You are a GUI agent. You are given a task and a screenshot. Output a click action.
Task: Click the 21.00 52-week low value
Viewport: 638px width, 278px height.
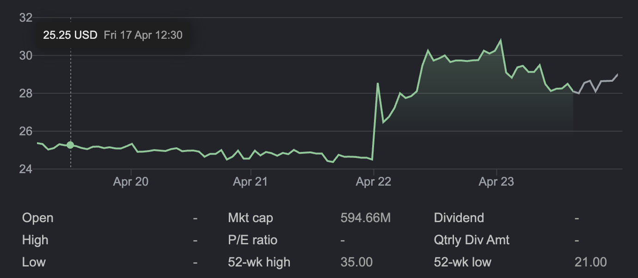(590, 262)
